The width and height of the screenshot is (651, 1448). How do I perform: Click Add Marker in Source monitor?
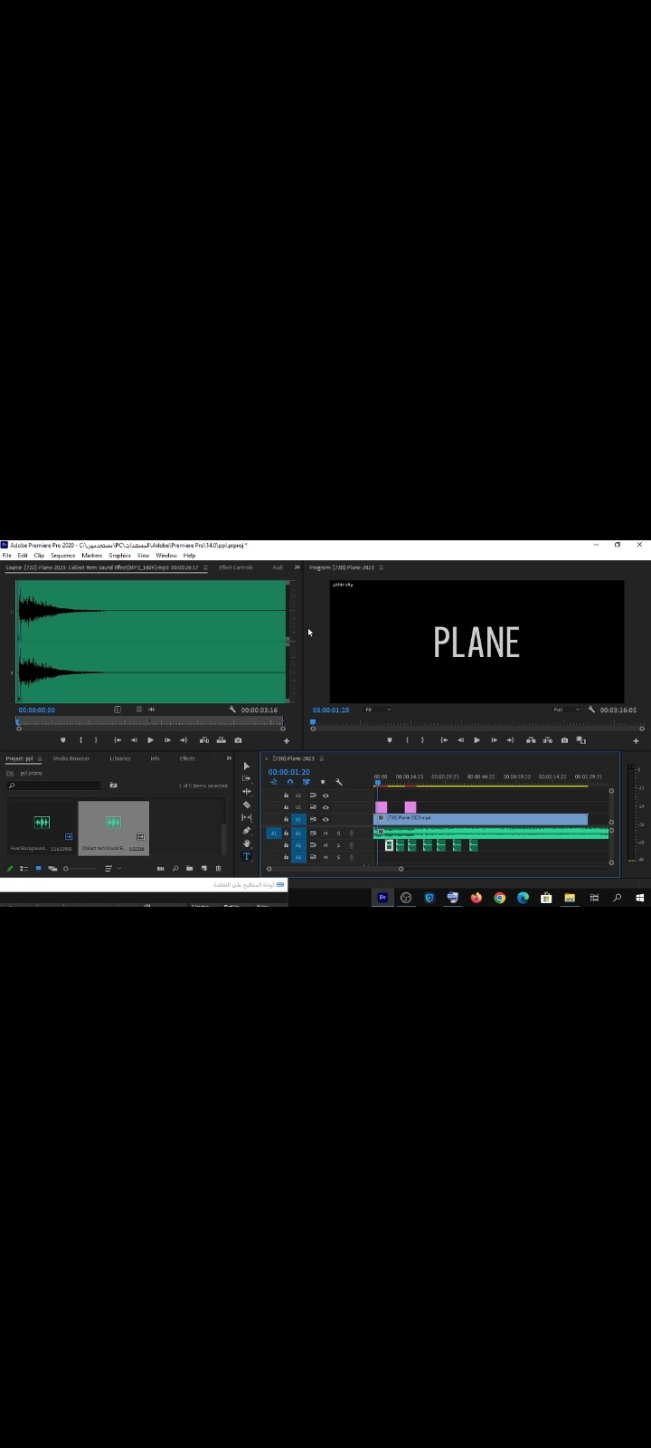(62, 740)
